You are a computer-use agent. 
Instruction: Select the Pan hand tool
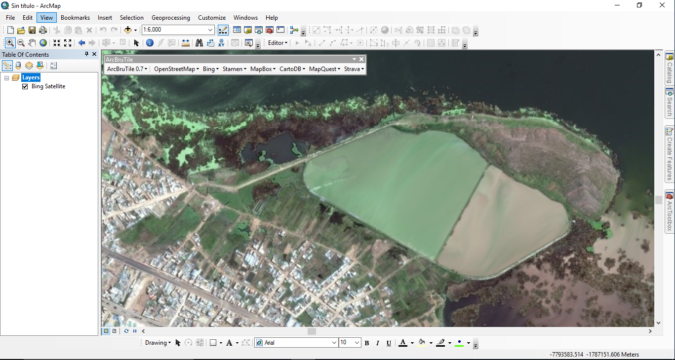(32, 43)
